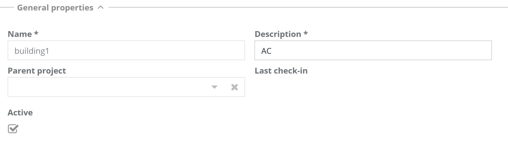The width and height of the screenshot is (508, 141).
Task: Click the General properties section title
Action: [x=55, y=8]
